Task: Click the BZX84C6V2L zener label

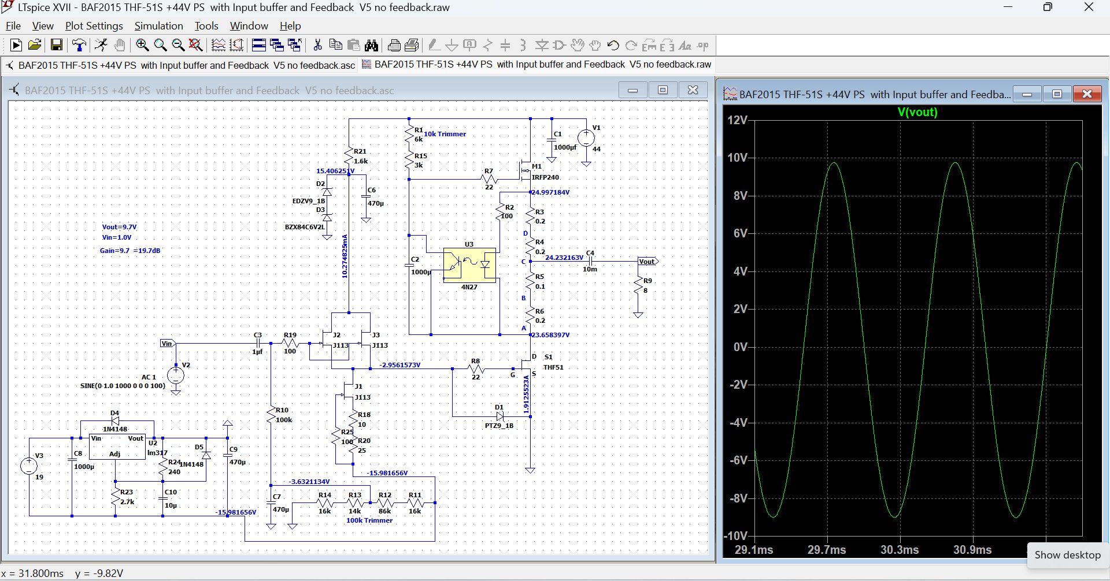Action: click(305, 227)
